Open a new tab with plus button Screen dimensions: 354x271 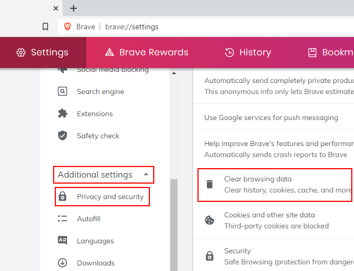point(74,9)
